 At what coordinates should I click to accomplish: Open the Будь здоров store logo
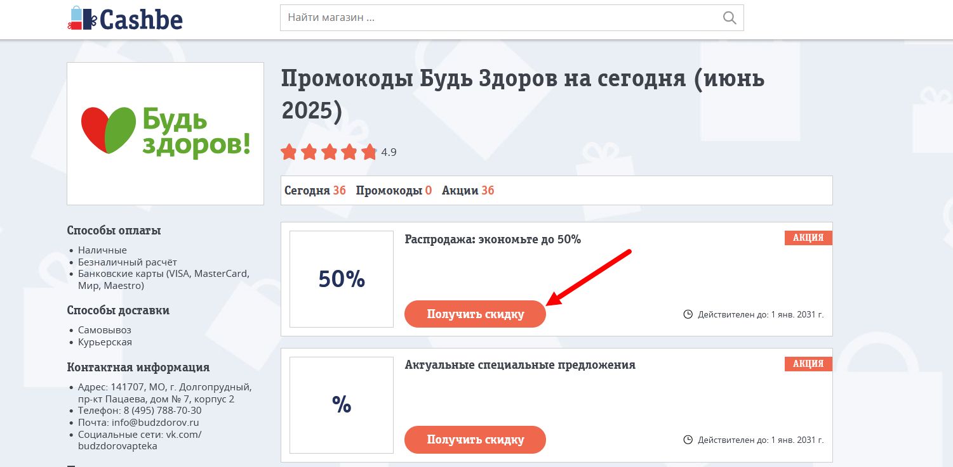tap(165, 133)
